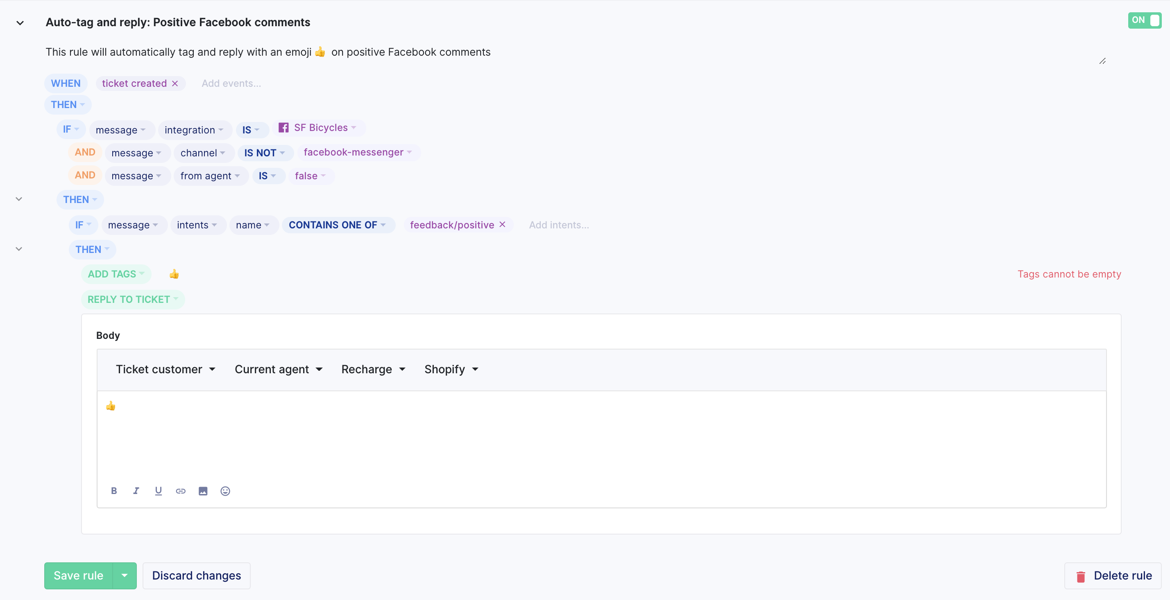The height and width of the screenshot is (600, 1170).
Task: Edit the rule description text
Action: click(268, 52)
